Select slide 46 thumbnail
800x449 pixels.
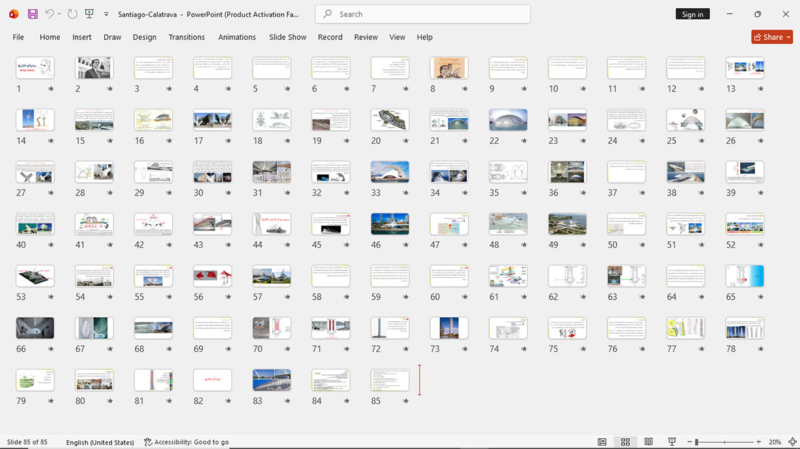(390, 223)
